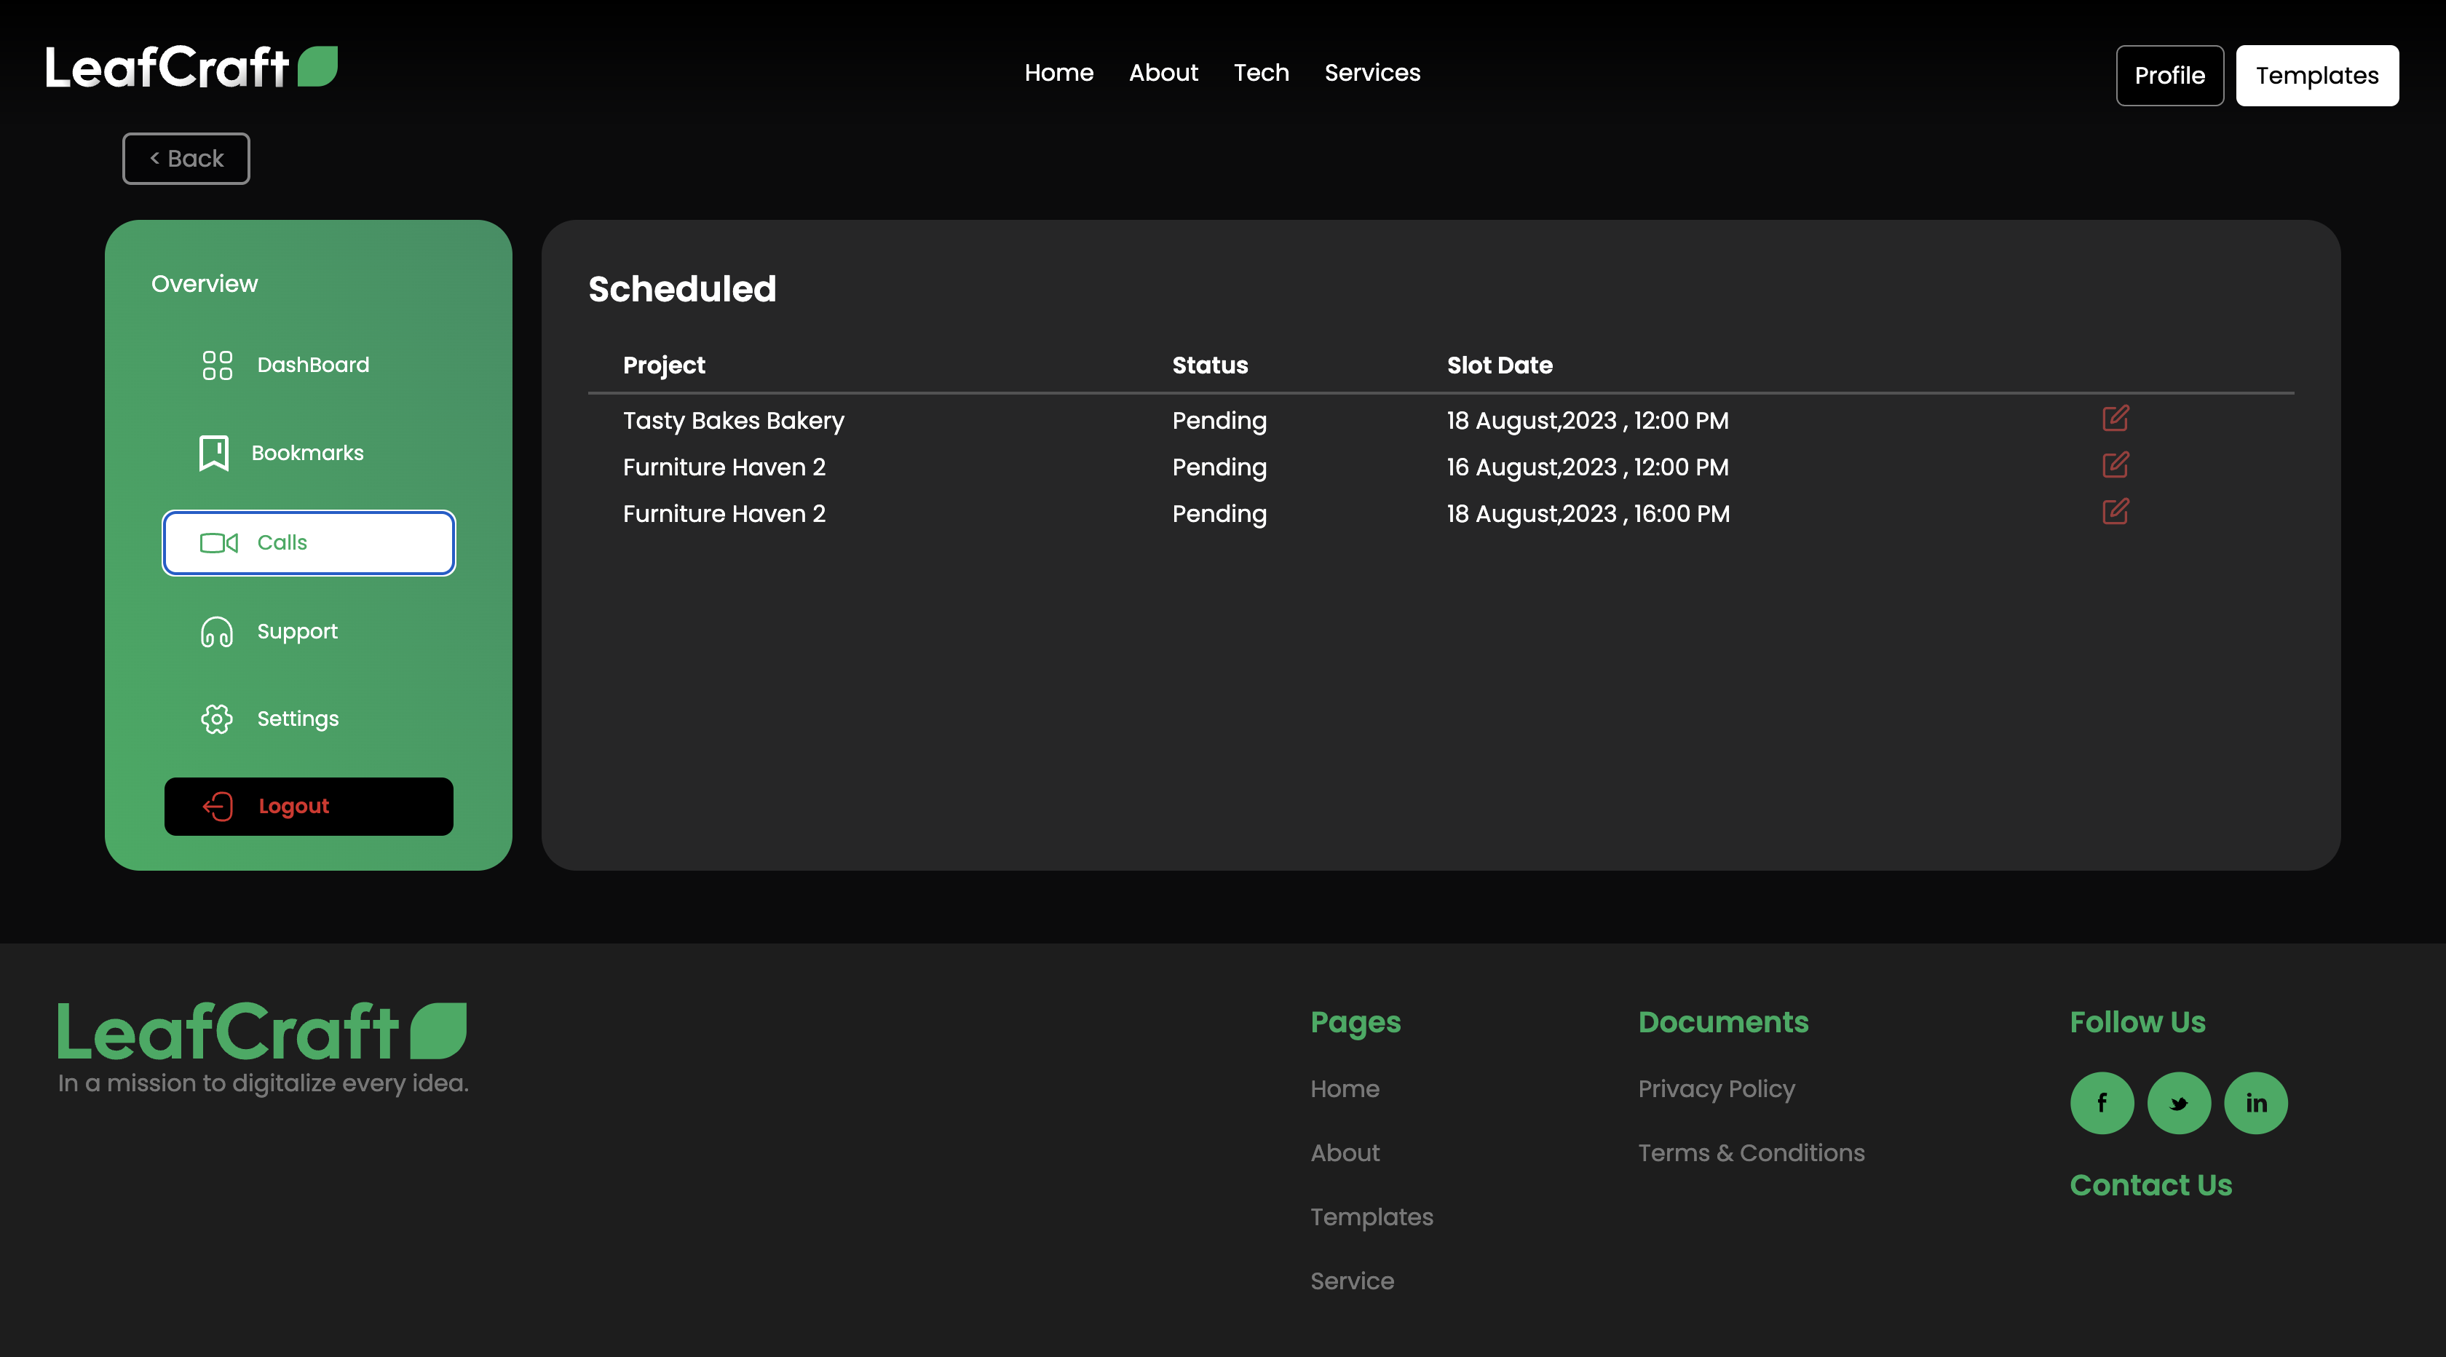Click the Bookmarks ribbon icon
The width and height of the screenshot is (2446, 1357).
213,453
